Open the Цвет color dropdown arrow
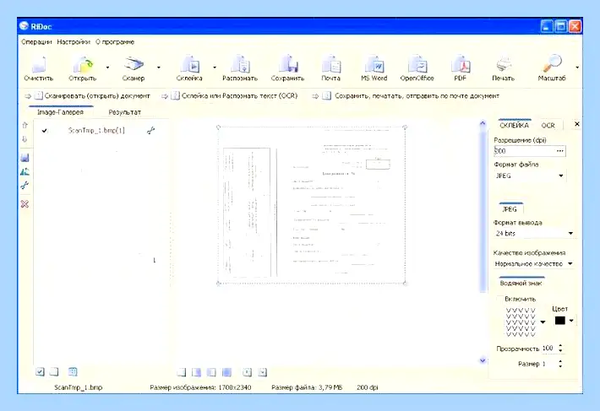 pyautogui.click(x=571, y=321)
